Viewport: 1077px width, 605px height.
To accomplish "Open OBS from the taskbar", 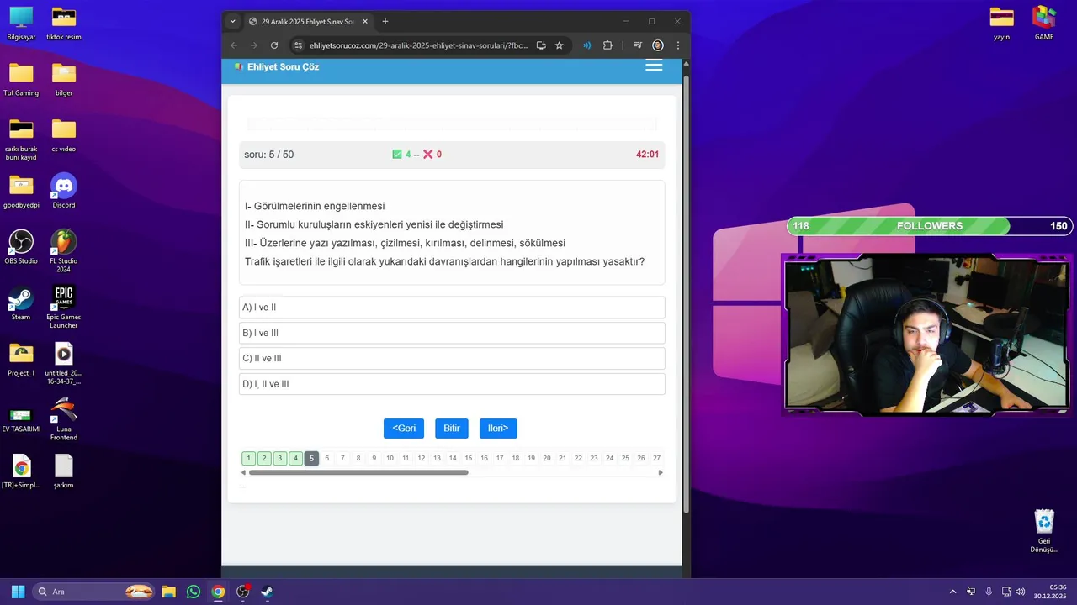I will [x=243, y=592].
